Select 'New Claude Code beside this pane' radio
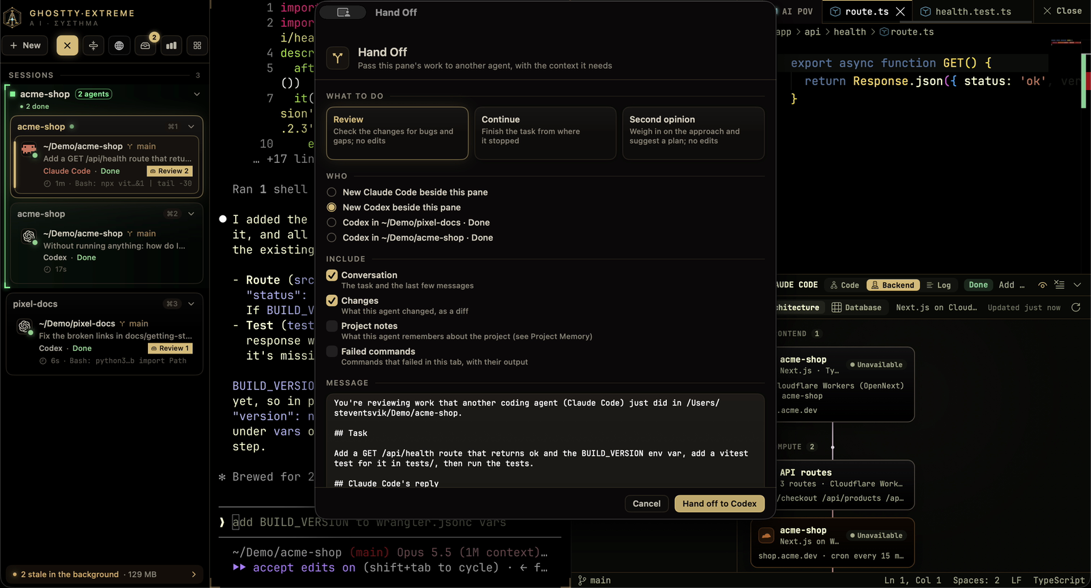The width and height of the screenshot is (1091, 588). click(x=331, y=192)
